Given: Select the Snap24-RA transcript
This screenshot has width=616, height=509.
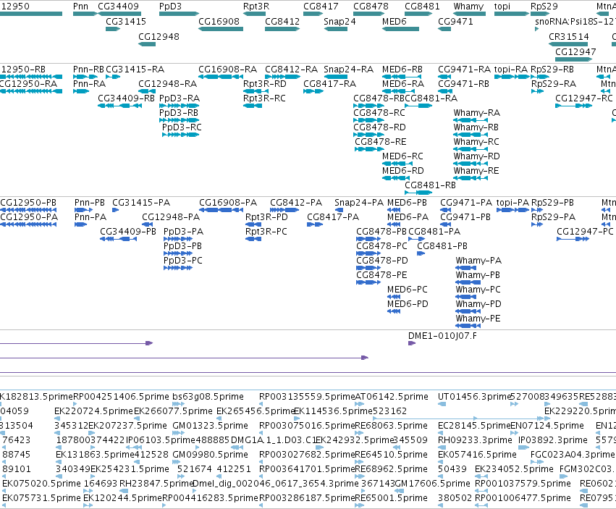Looking at the screenshot, I should 335,77.
